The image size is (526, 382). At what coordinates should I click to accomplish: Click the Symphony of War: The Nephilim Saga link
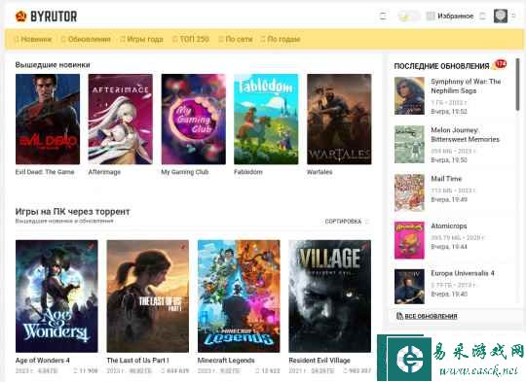(x=466, y=87)
